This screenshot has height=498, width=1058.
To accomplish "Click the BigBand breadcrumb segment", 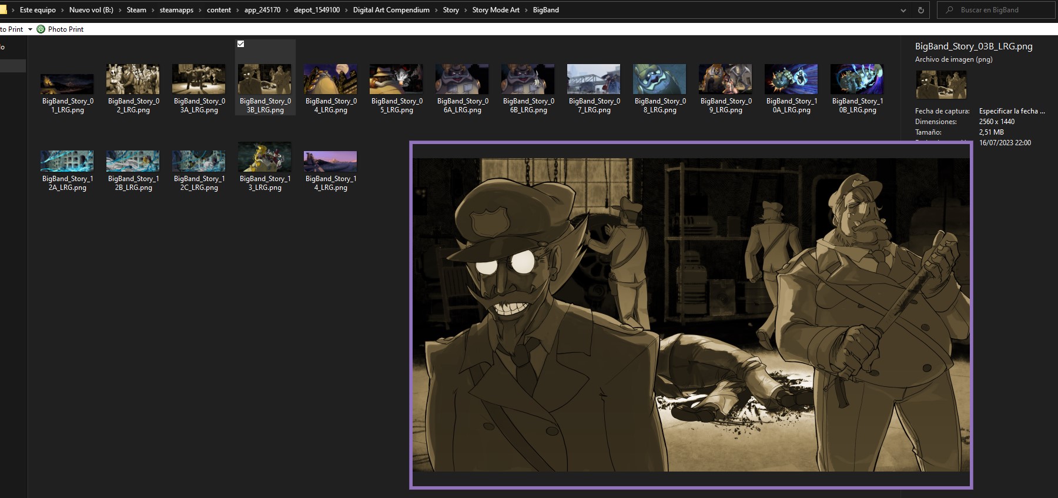I will [x=546, y=10].
